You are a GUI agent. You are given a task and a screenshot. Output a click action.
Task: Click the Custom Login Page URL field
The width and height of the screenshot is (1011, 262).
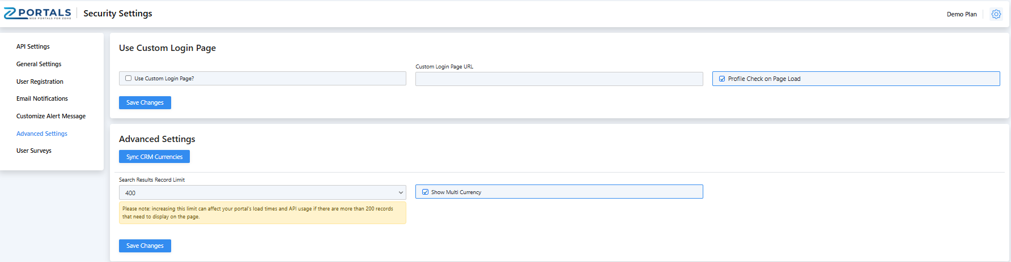tap(559, 79)
